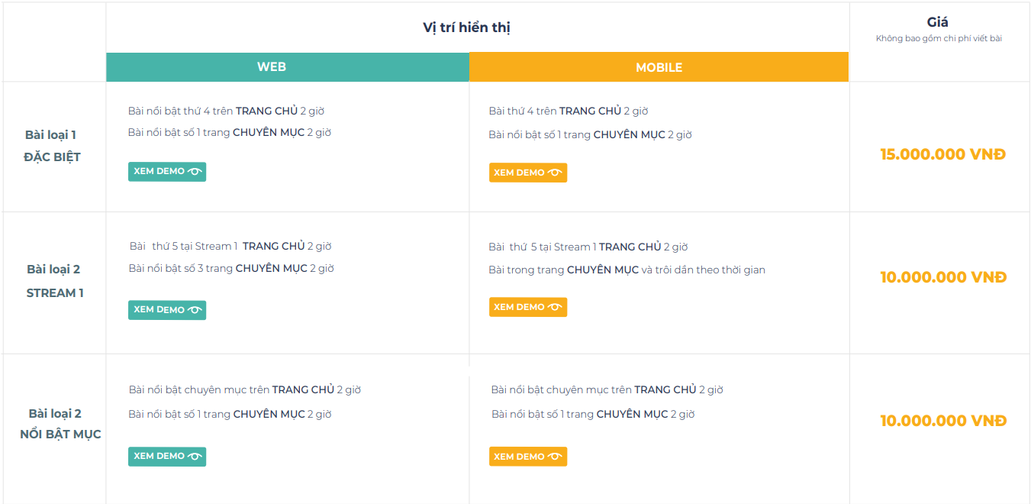Select the MOBILE column header
Viewport: 1031px width, 504px height.
[659, 67]
